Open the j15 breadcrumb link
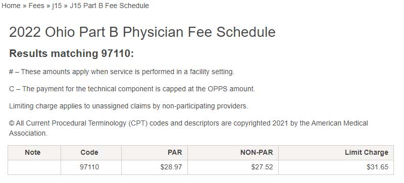 coord(57,6)
